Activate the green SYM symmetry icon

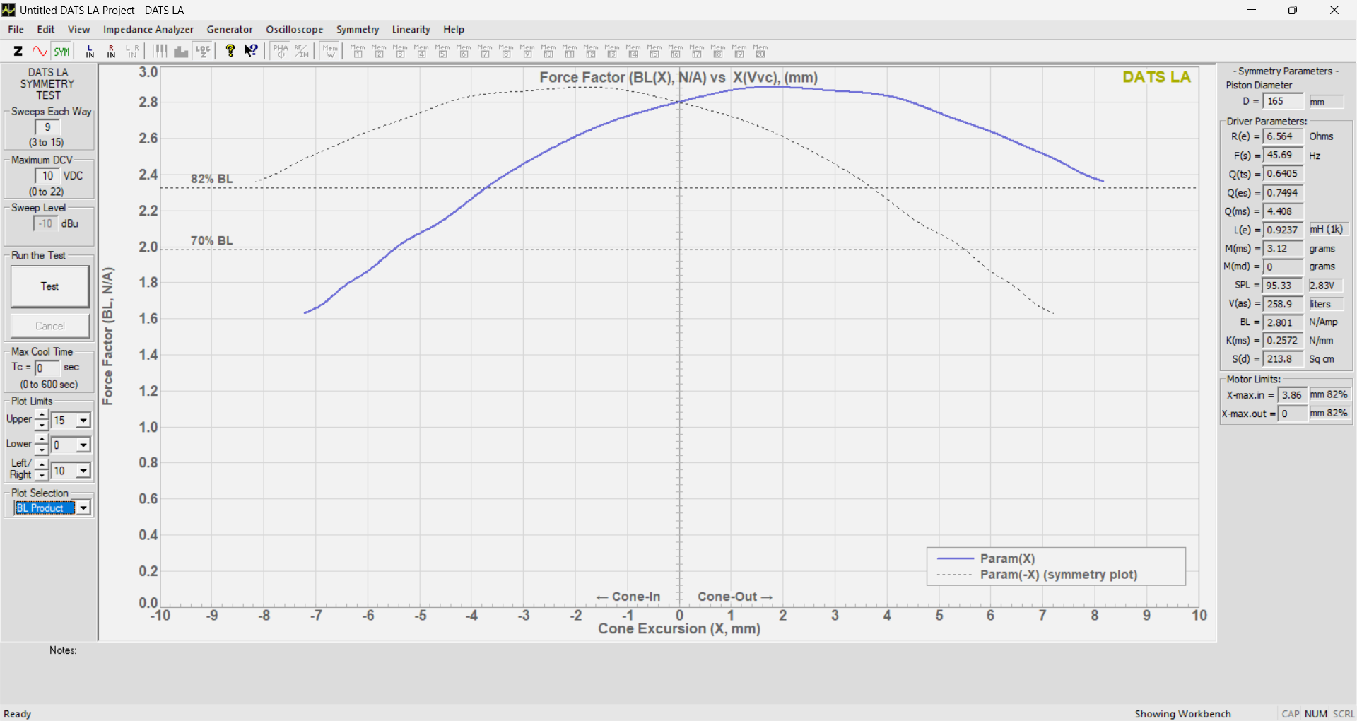pos(62,51)
